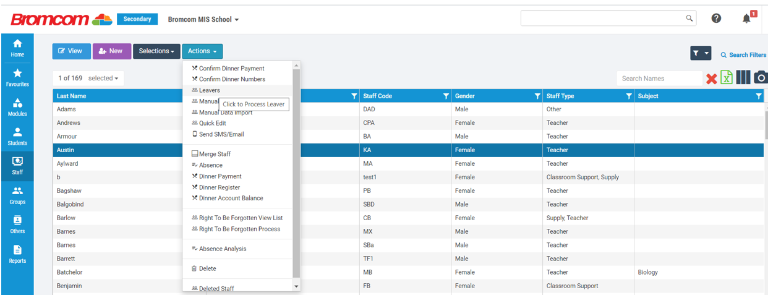Expand the '1 of 169 selected' dropdown
The height and width of the screenshot is (295, 768).
tap(88, 79)
